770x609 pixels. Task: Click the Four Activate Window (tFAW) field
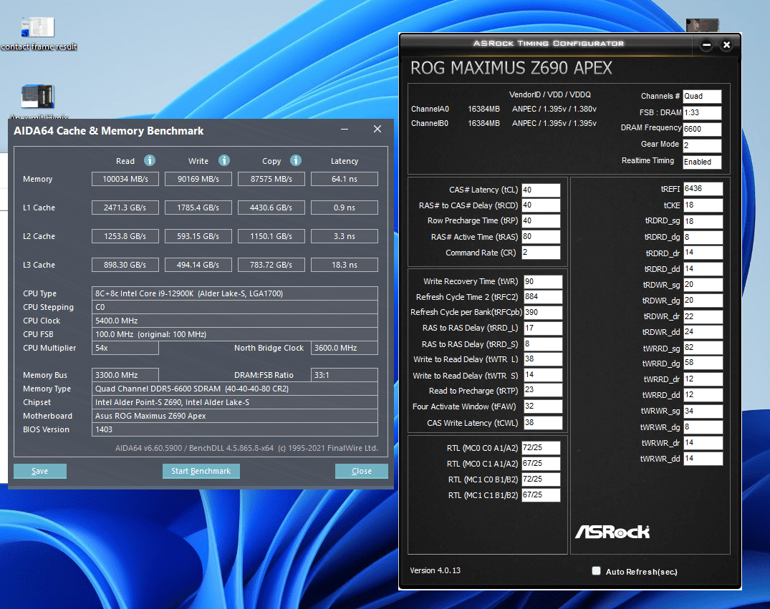[x=543, y=406]
